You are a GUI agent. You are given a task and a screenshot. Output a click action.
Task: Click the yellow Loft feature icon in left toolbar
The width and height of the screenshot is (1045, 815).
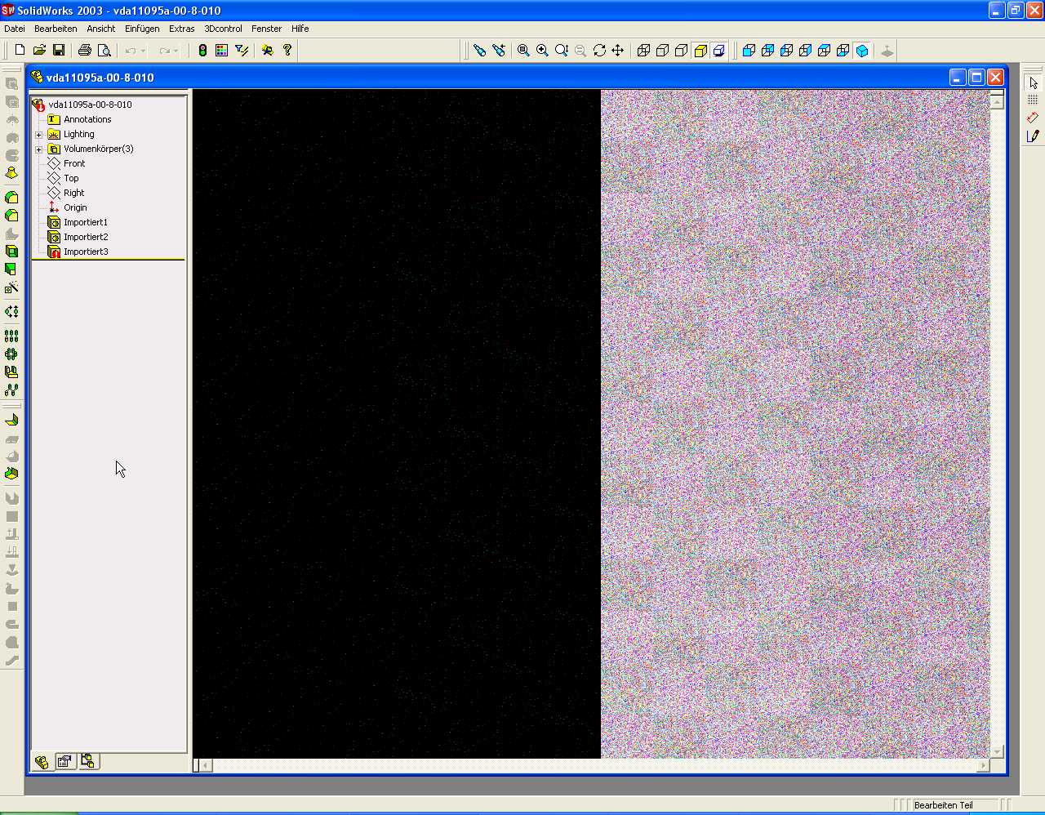(x=11, y=173)
